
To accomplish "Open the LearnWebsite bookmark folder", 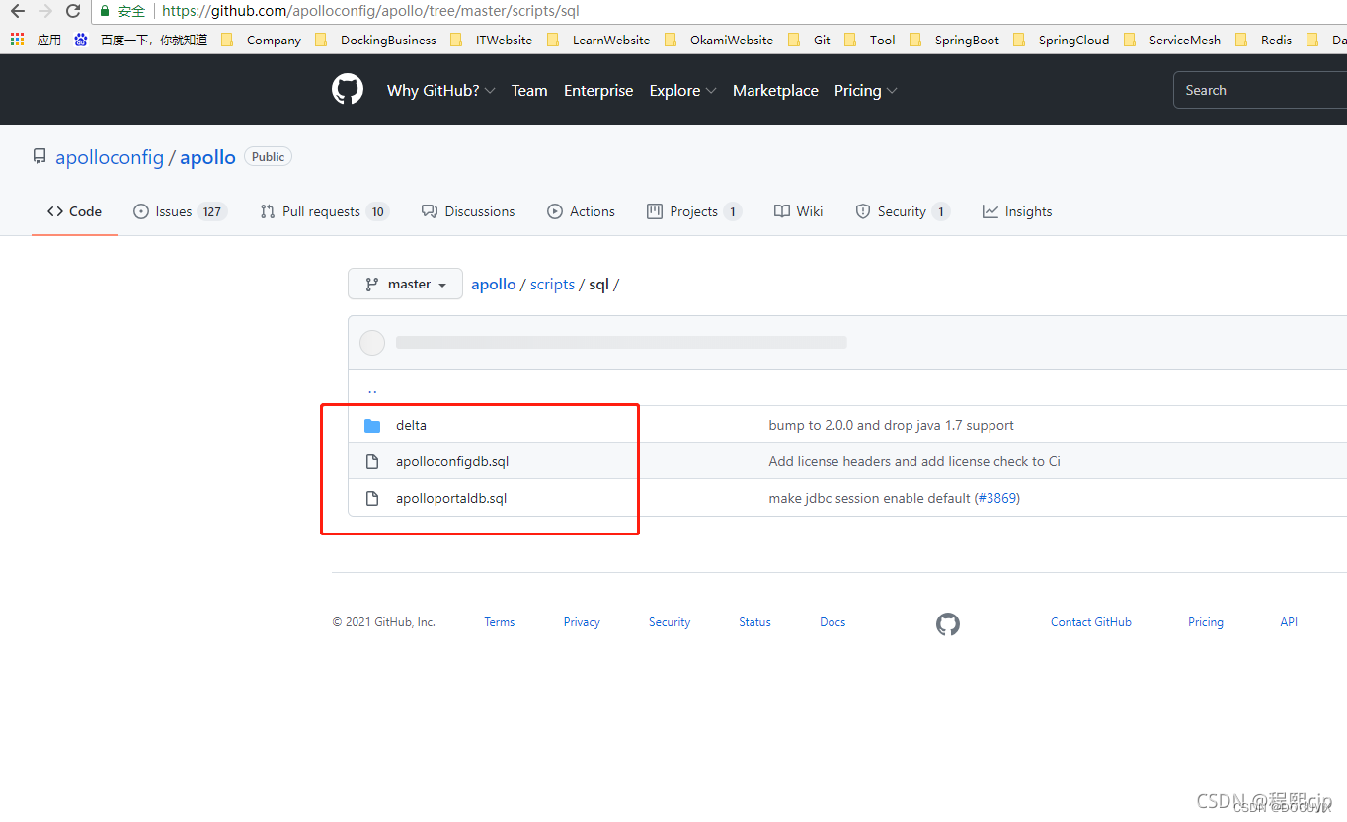I will click(x=598, y=40).
